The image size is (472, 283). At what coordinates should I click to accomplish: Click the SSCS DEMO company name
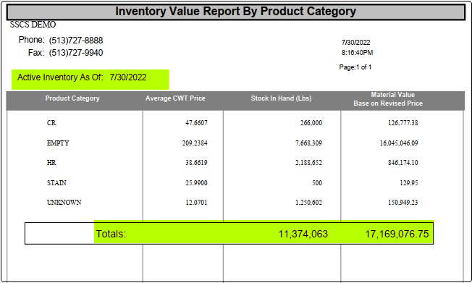pyautogui.click(x=33, y=25)
